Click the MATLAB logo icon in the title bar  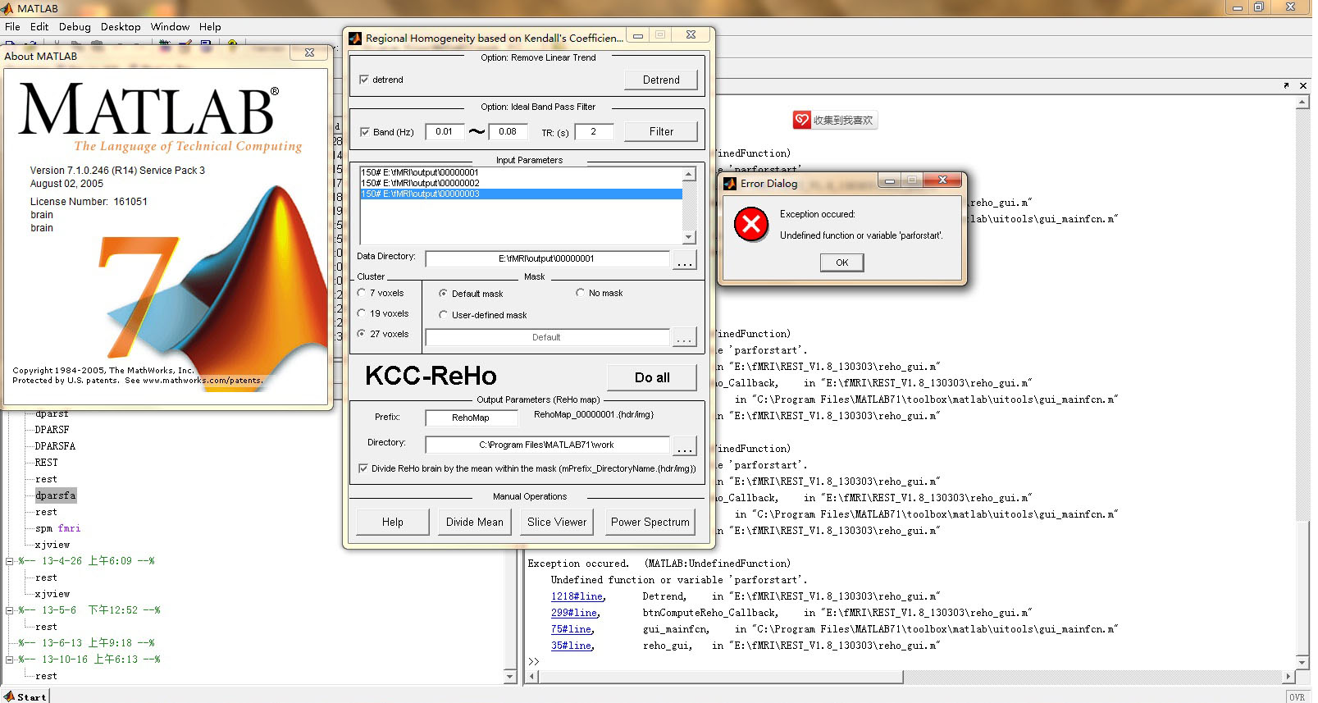pos(7,8)
